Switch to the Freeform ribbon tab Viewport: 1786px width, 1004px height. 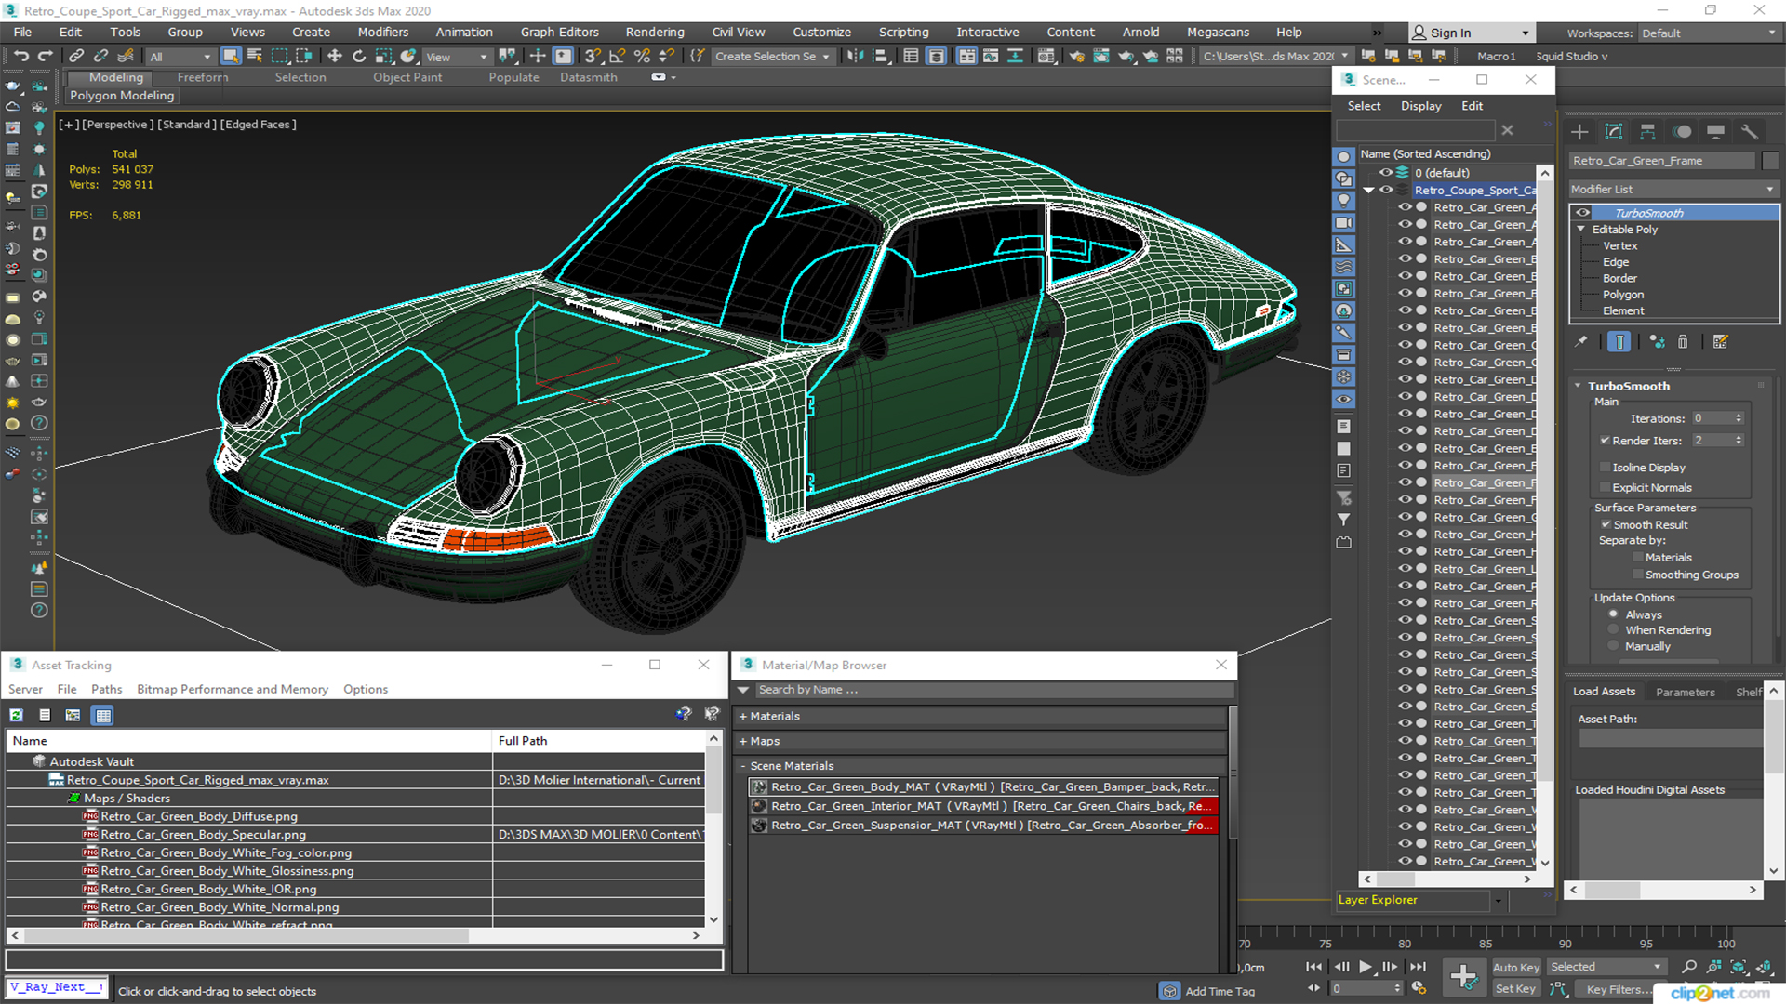[x=202, y=77]
